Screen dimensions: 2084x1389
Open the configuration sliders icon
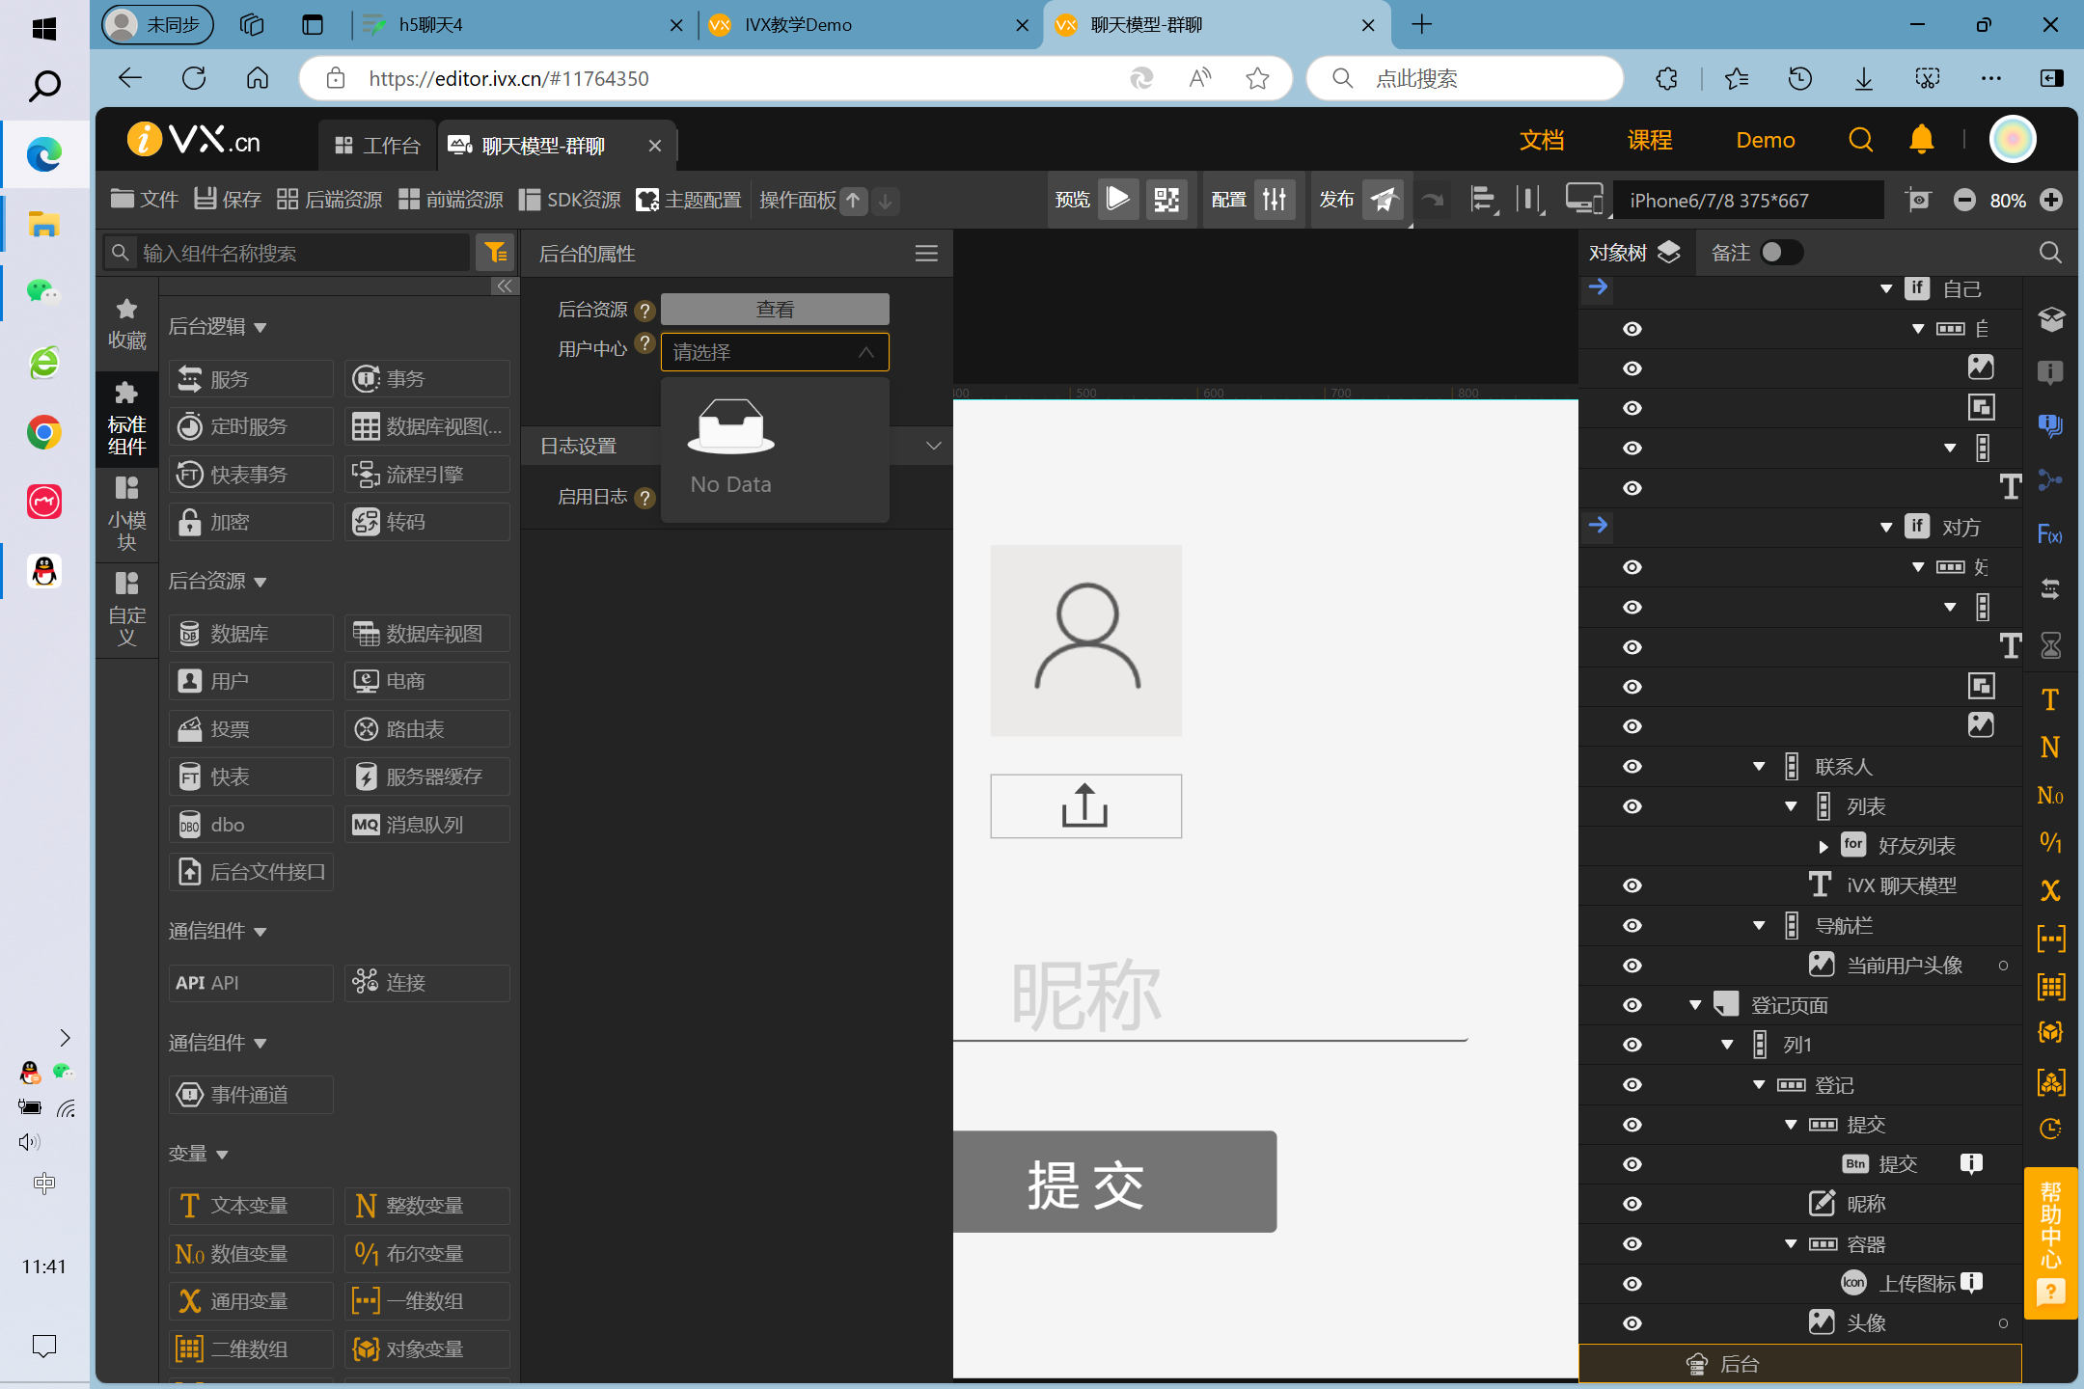coord(1275,200)
